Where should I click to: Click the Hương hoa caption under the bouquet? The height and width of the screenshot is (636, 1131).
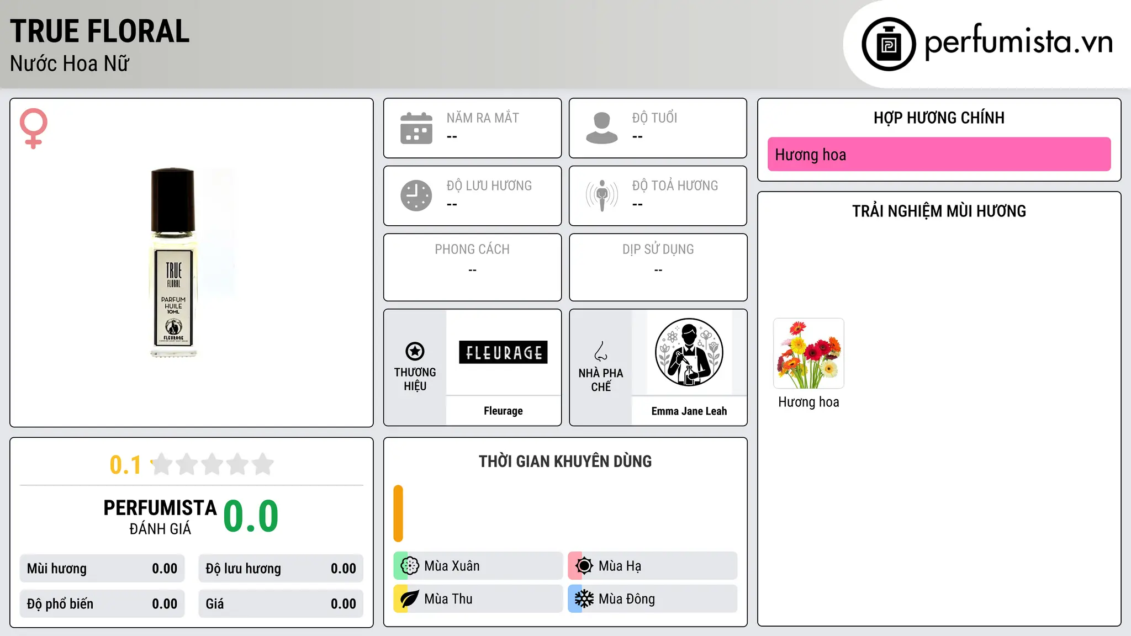808,402
